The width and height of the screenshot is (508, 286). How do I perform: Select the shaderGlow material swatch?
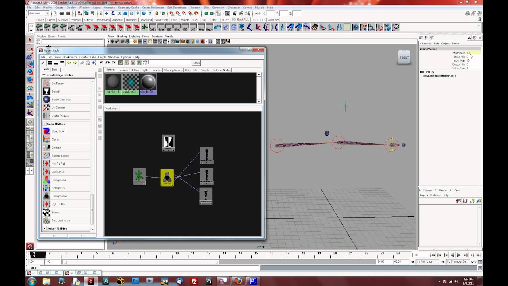pos(148,83)
